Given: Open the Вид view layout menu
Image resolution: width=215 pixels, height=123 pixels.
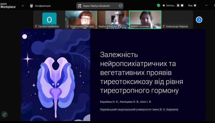Looking at the screenshot, I should (192, 5).
